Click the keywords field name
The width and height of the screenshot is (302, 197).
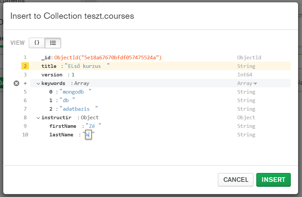click(53, 83)
